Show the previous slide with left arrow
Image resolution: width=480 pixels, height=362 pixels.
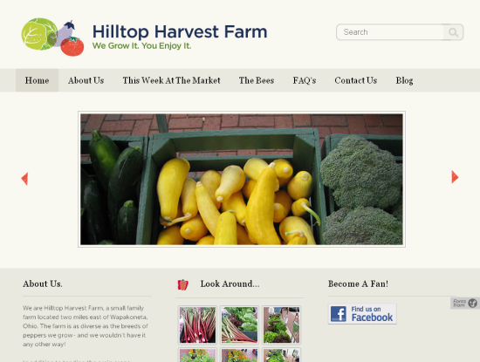pos(24,179)
